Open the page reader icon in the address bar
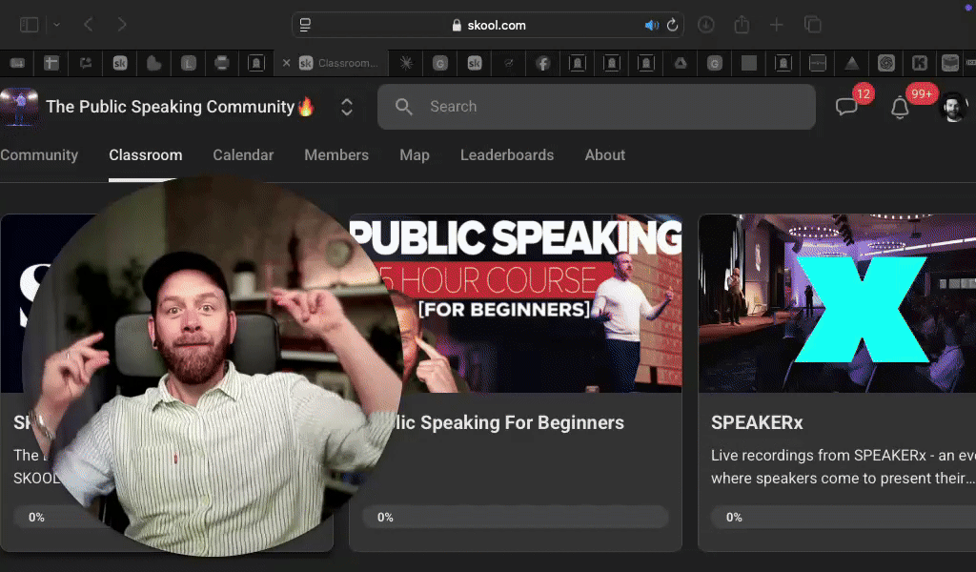 tap(305, 25)
